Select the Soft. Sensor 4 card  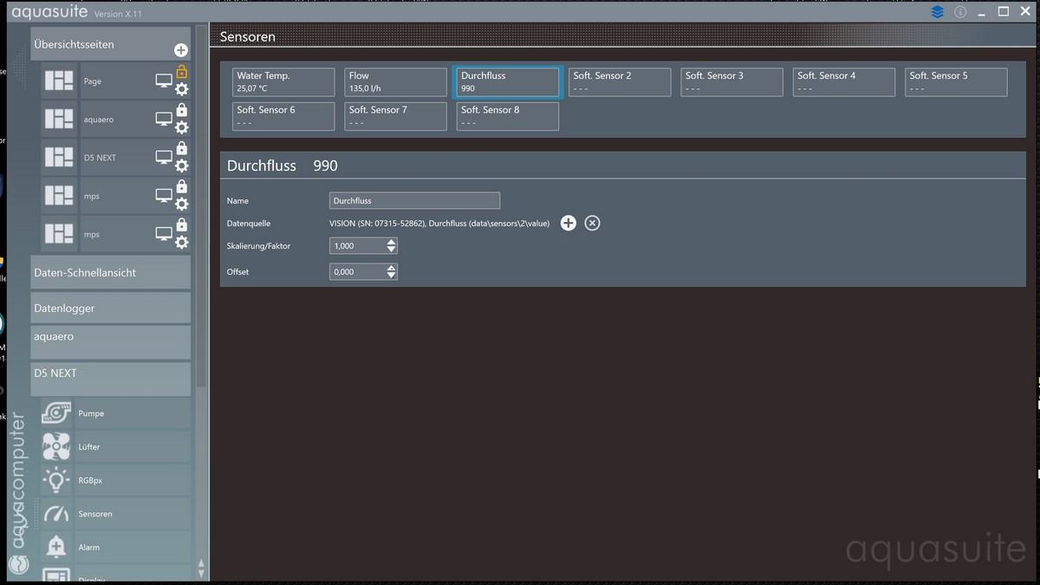click(x=844, y=81)
